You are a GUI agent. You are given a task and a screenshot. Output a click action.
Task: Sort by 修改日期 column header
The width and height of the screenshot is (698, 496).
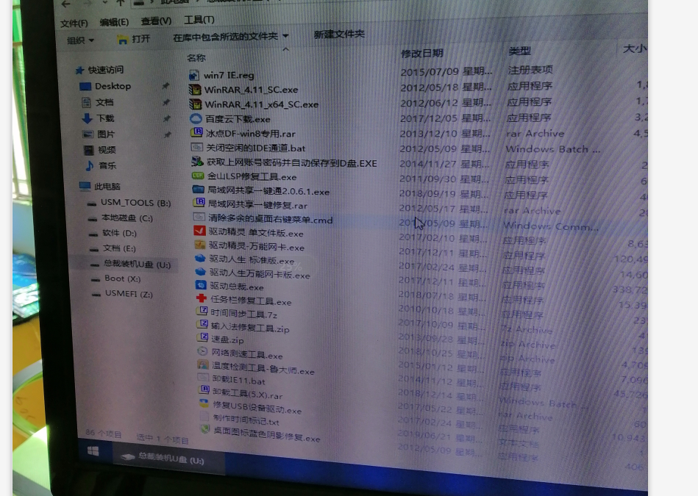(422, 54)
